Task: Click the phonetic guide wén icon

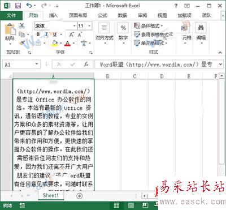Action: [x=84, y=43]
